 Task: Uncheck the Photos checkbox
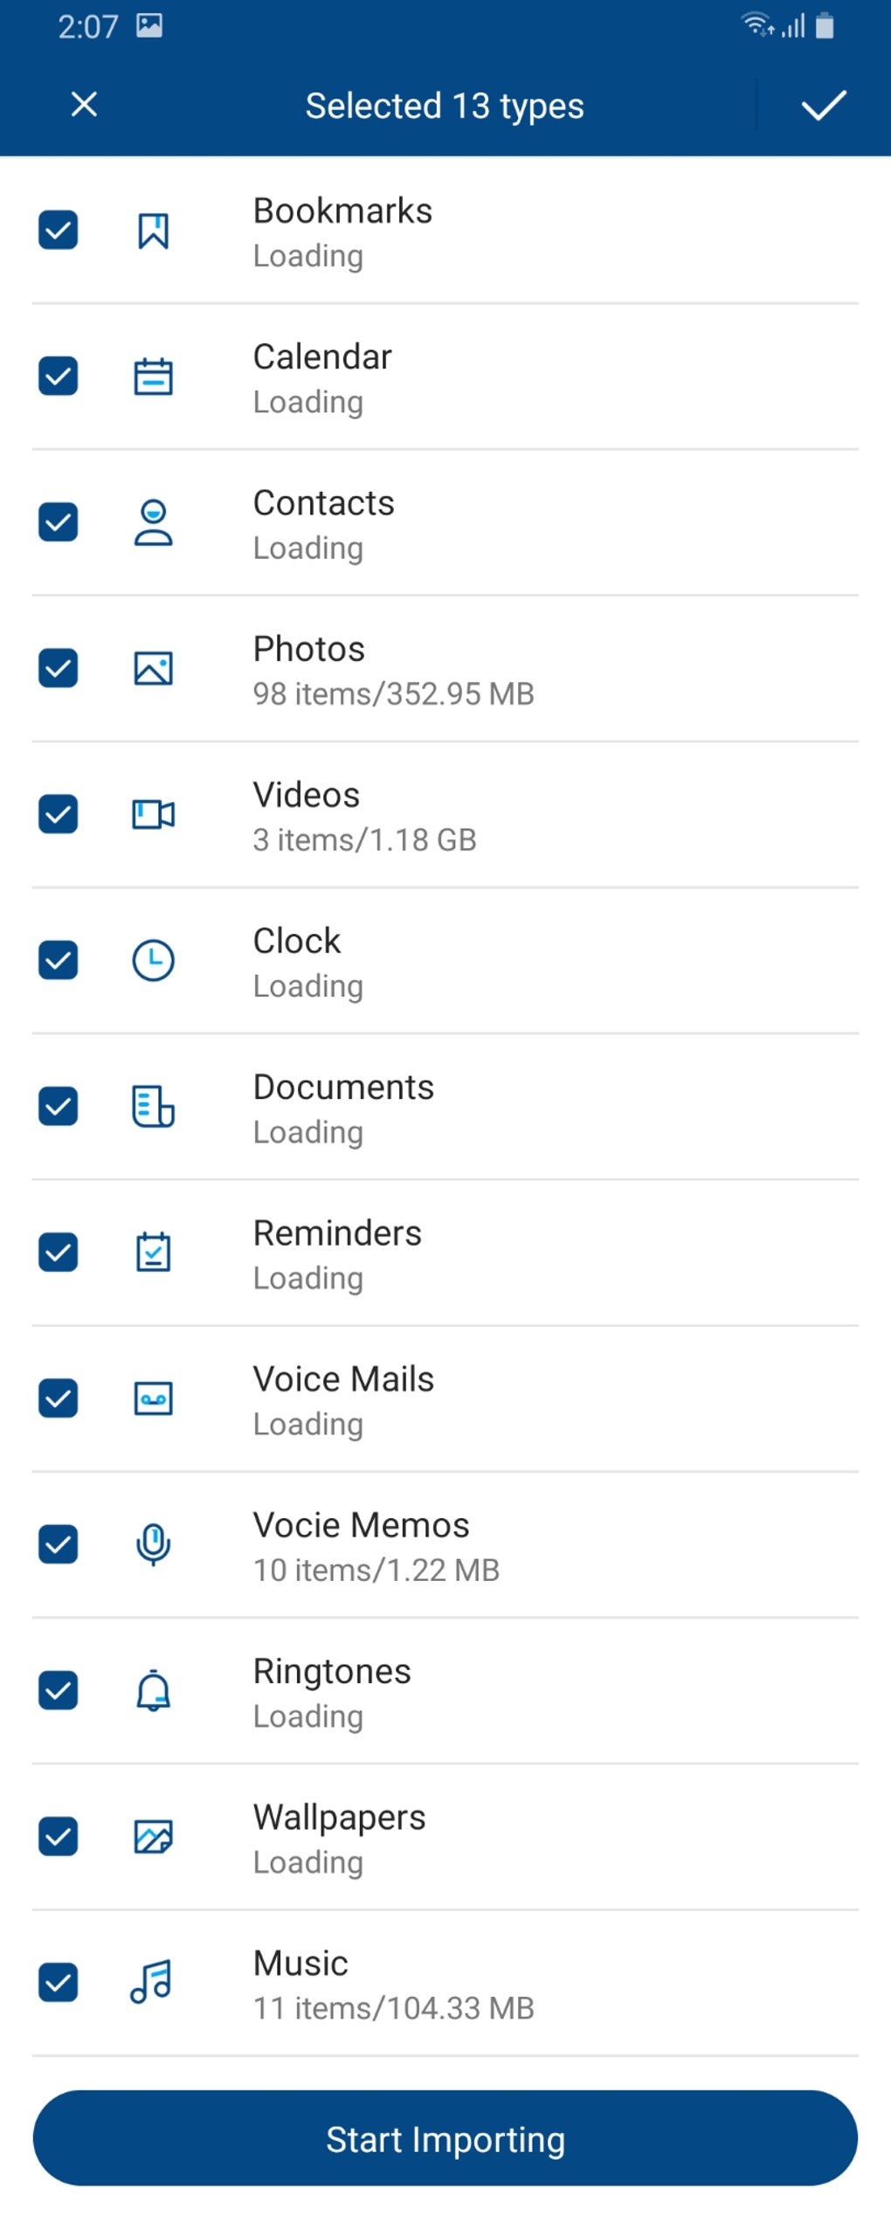[x=59, y=668]
